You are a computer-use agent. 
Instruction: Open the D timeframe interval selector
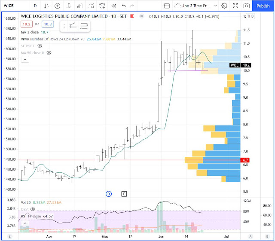pos(35,6)
